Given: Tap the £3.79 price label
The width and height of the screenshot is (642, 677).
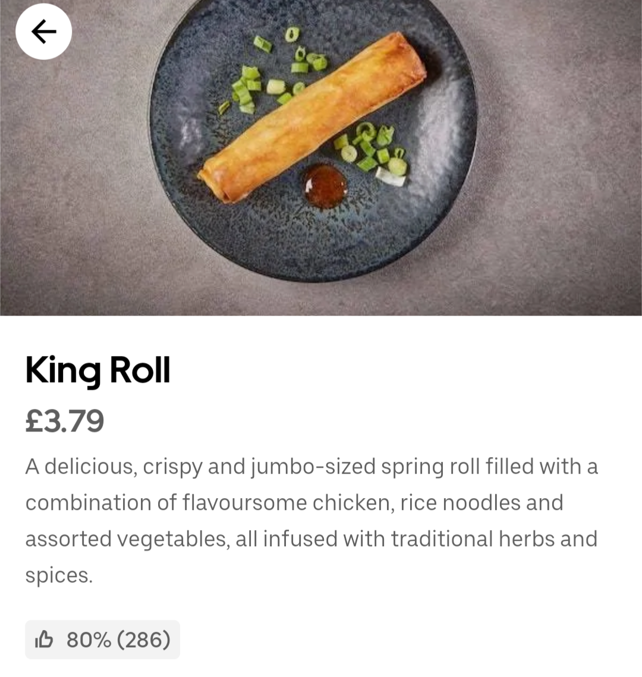Looking at the screenshot, I should click(x=65, y=421).
